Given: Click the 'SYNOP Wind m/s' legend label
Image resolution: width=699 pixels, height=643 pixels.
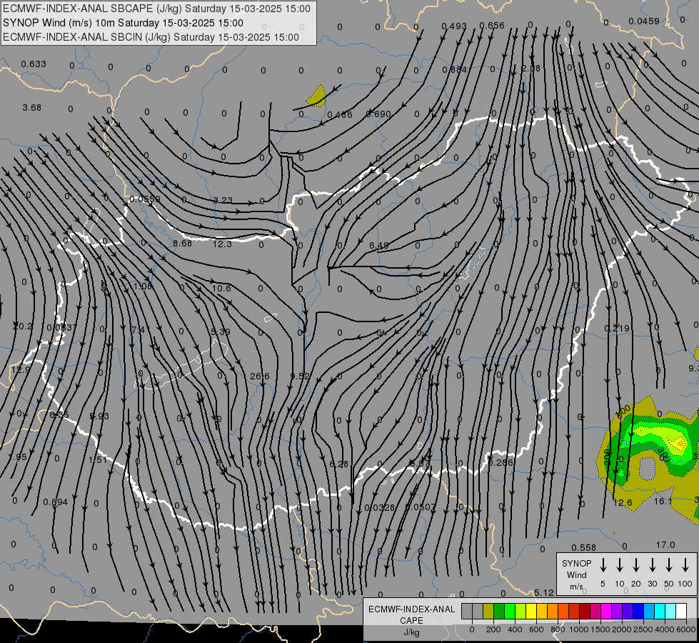Looking at the screenshot, I should point(576,574).
